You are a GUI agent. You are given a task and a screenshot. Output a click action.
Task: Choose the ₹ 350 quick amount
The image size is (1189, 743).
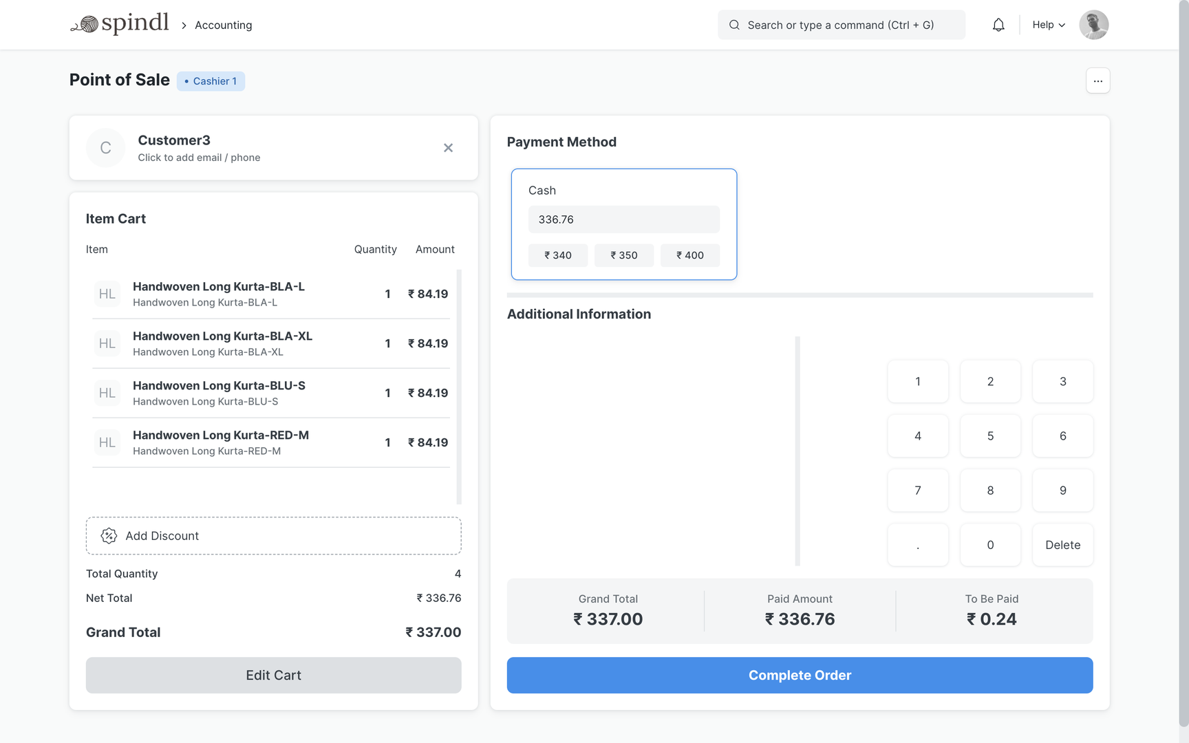point(624,255)
